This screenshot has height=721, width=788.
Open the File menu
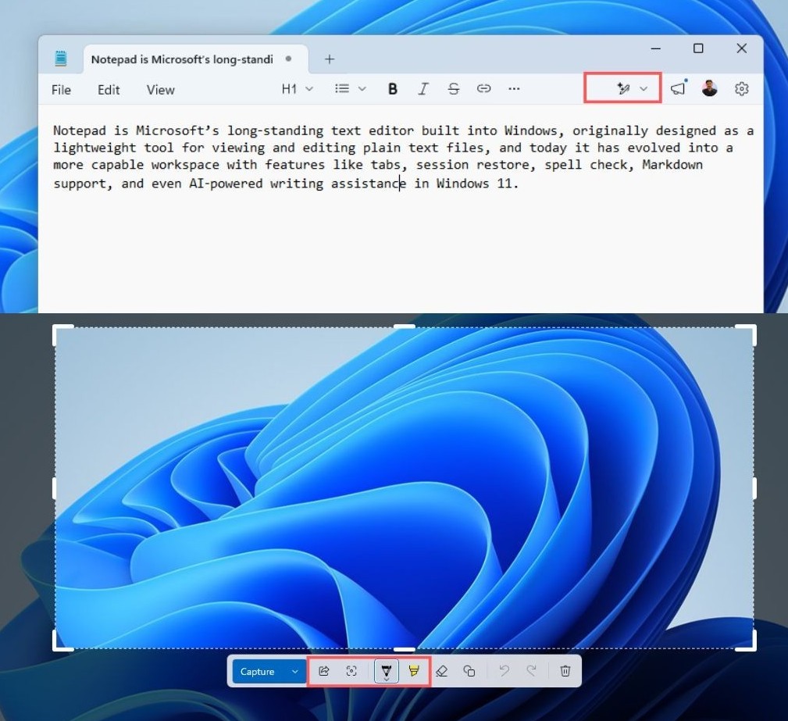point(60,89)
